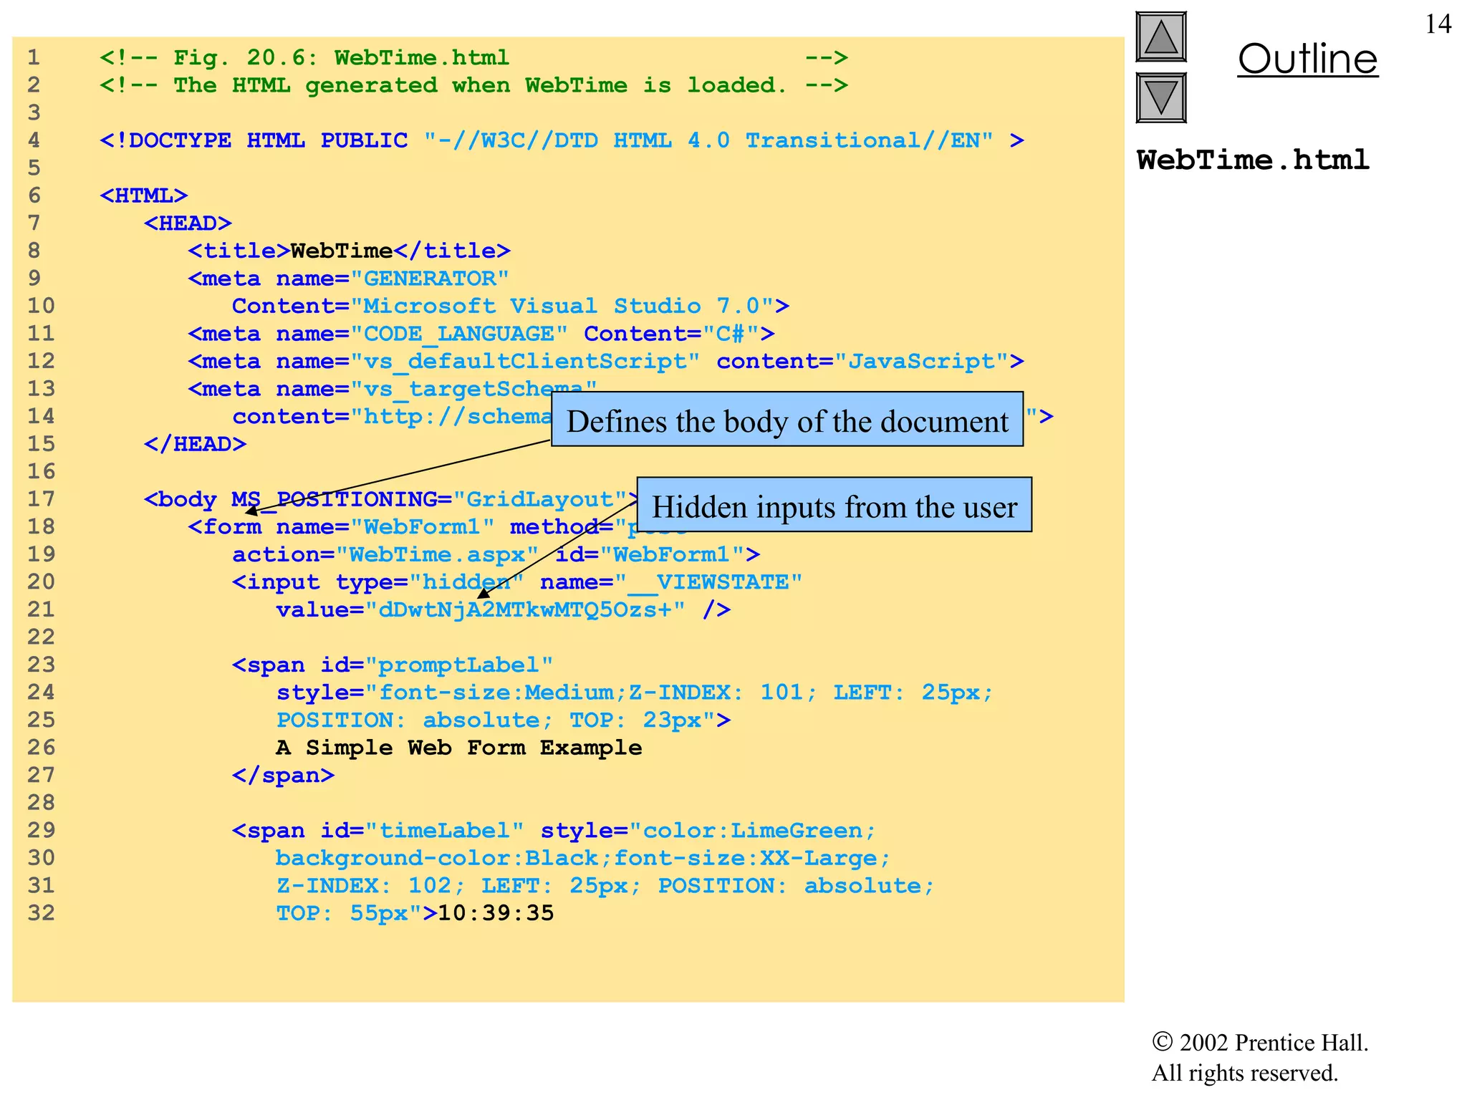Open the Outline link
The width and height of the screenshot is (1467, 1100).
1307,59
